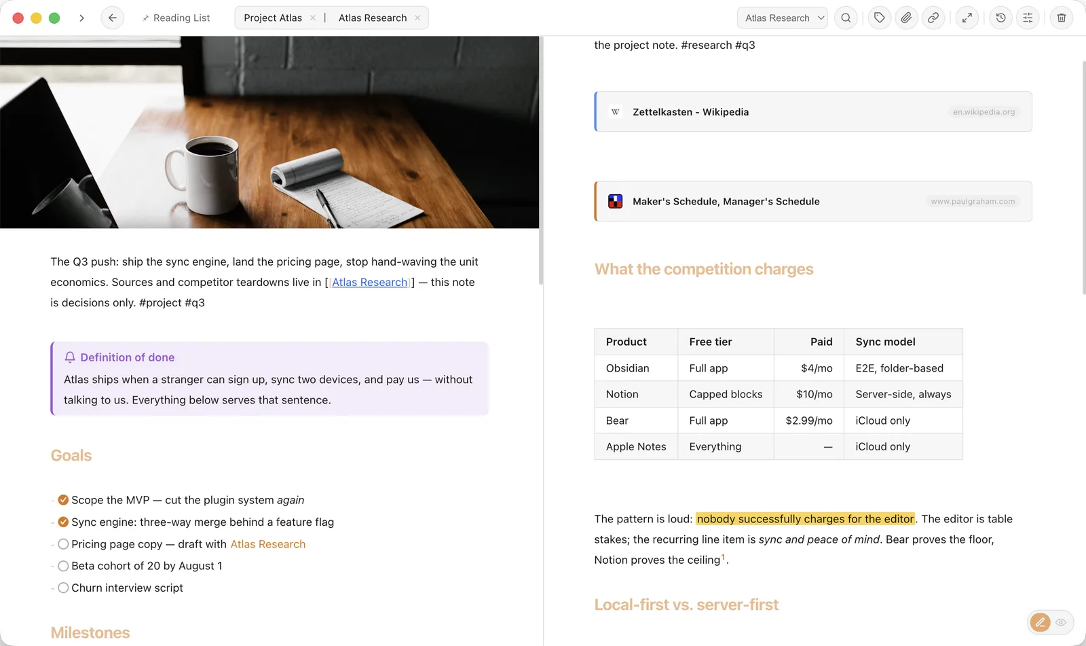Switch to edit mode with pencil toggle
The image size is (1086, 646).
[1040, 622]
